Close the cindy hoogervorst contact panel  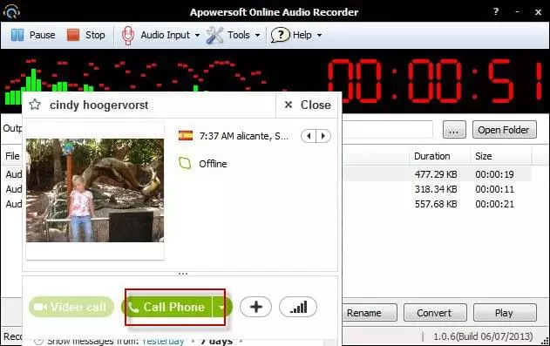[308, 105]
